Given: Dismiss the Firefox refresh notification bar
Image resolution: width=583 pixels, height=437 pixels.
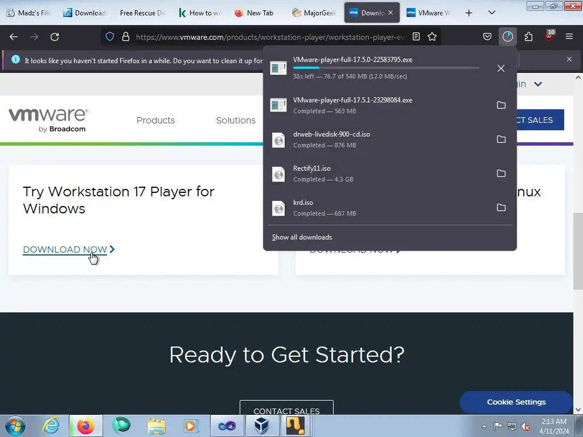Looking at the screenshot, I should click(569, 59).
